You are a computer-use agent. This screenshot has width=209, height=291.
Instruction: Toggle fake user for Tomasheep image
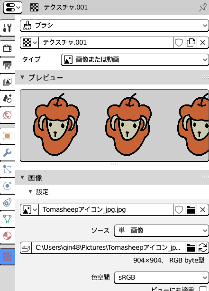(x=179, y=210)
